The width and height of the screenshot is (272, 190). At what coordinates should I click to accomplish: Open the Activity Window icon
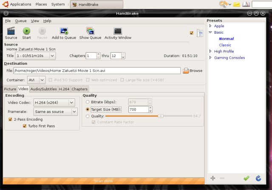pos(118,31)
